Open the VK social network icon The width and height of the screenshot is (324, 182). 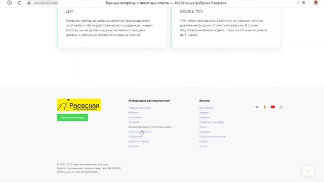point(257,107)
